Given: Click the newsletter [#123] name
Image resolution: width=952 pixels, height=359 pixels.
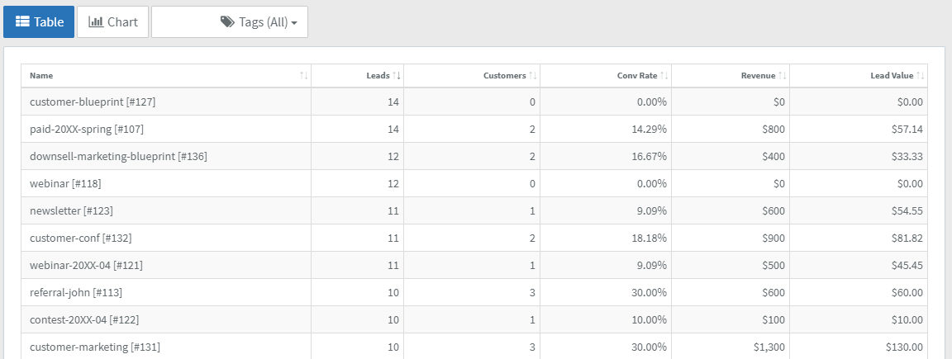Looking at the screenshot, I should tap(72, 211).
